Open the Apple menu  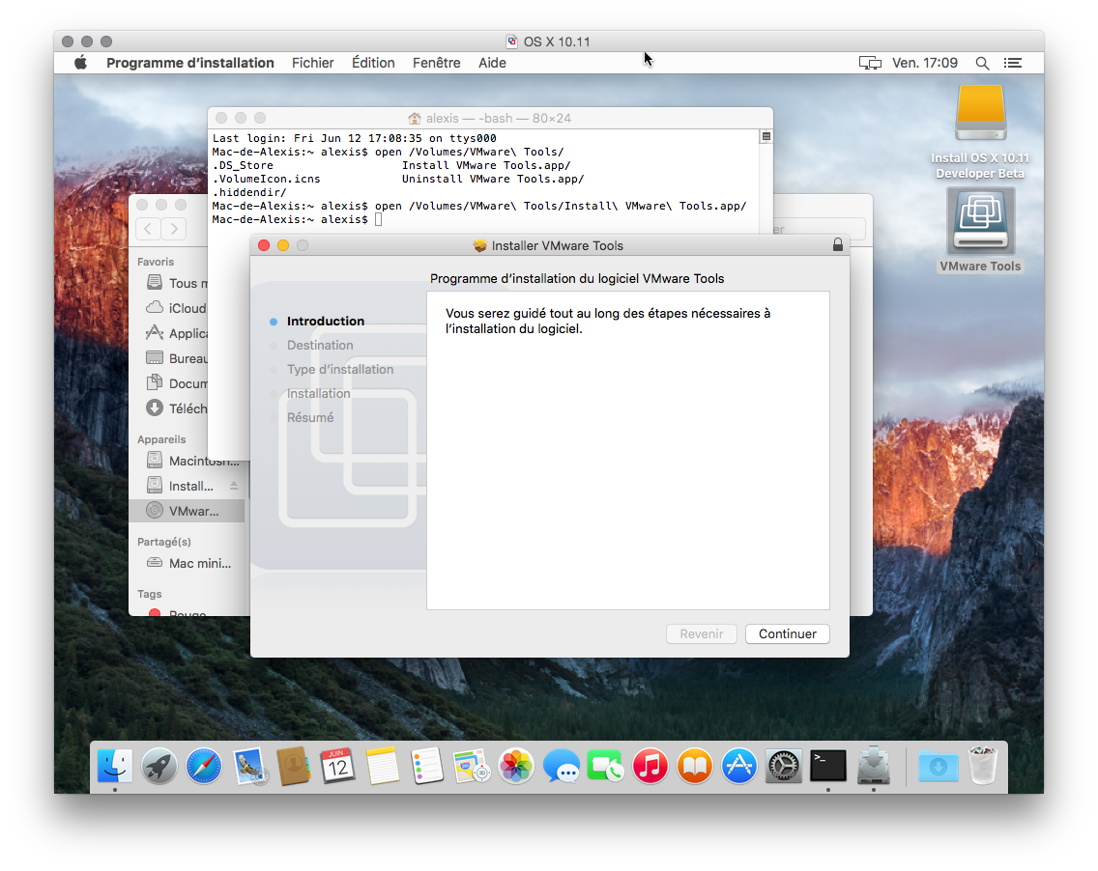[x=81, y=62]
